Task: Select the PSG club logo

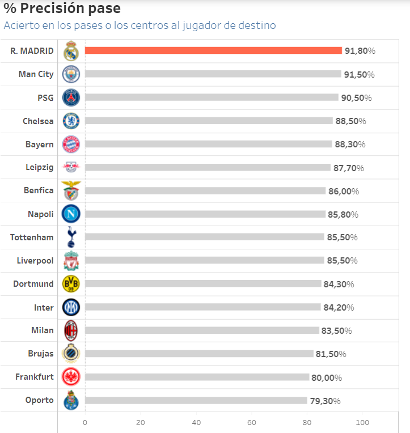Action: click(x=71, y=97)
